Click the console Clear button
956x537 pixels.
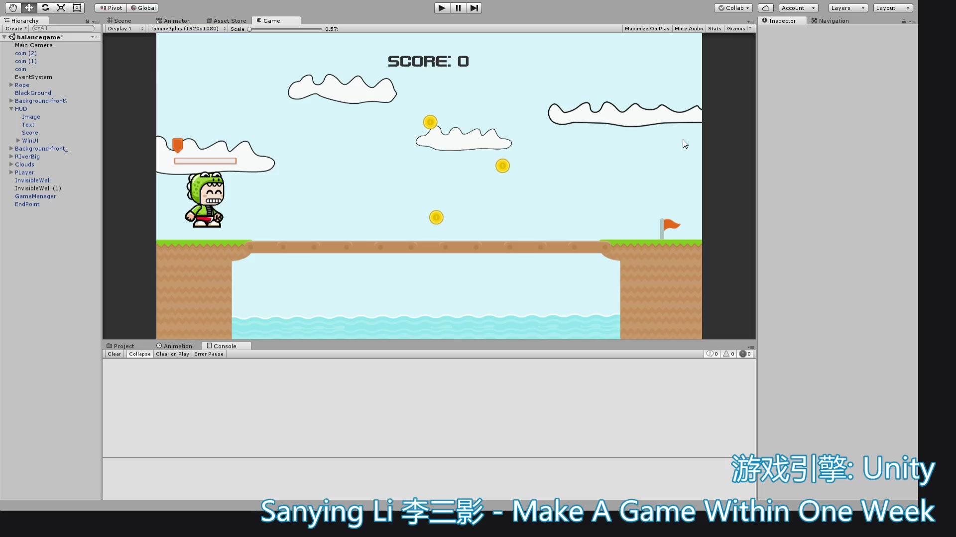coord(114,354)
